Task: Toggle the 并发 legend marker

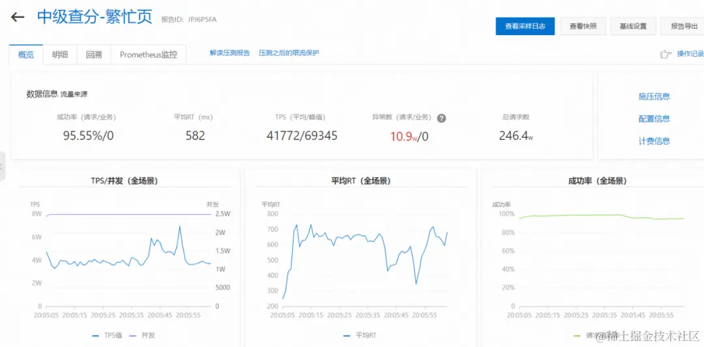Action: pyautogui.click(x=132, y=335)
